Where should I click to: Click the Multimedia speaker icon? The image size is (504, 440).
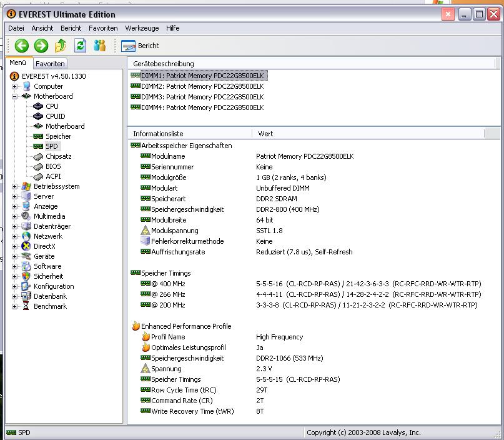tap(26, 216)
